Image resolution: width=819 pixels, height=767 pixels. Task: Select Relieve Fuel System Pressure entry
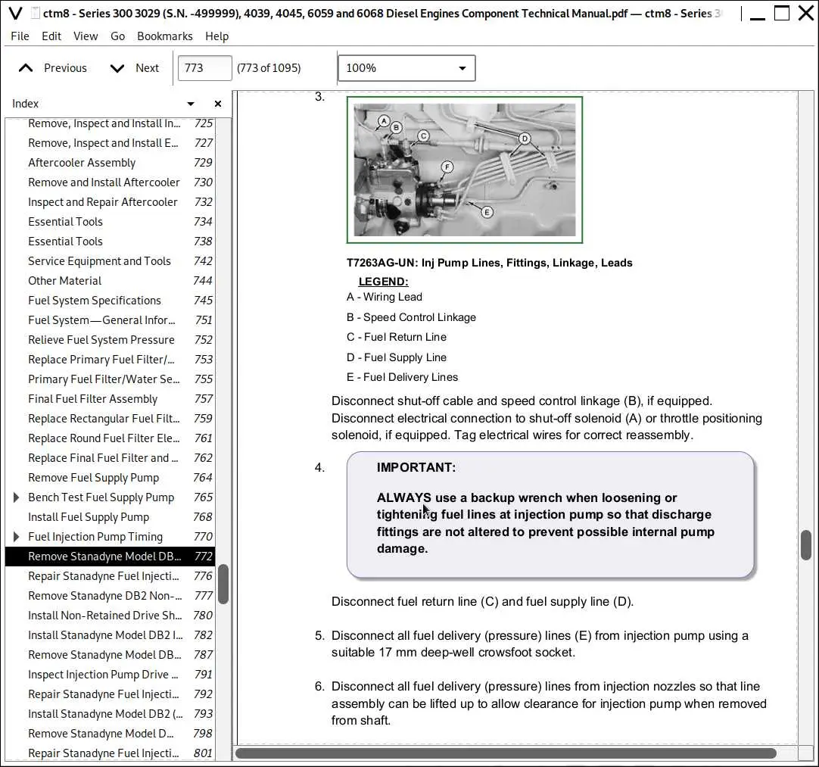pos(110,340)
